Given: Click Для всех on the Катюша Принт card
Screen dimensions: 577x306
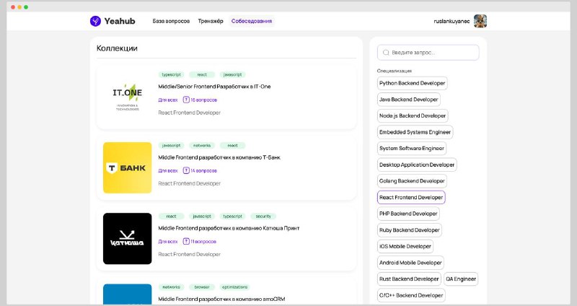Looking at the screenshot, I should (168, 242).
